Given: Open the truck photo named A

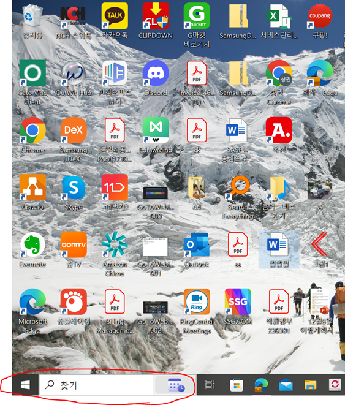Looking at the screenshot, I should pos(320,191).
